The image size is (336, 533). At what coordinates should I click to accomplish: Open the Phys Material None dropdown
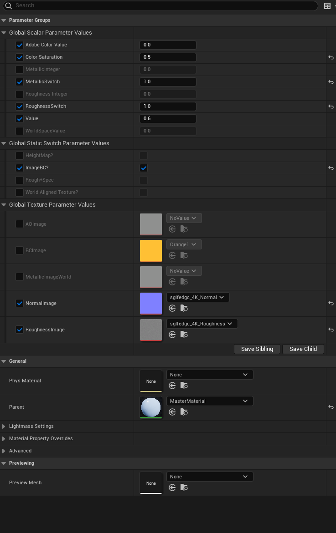(x=210, y=375)
